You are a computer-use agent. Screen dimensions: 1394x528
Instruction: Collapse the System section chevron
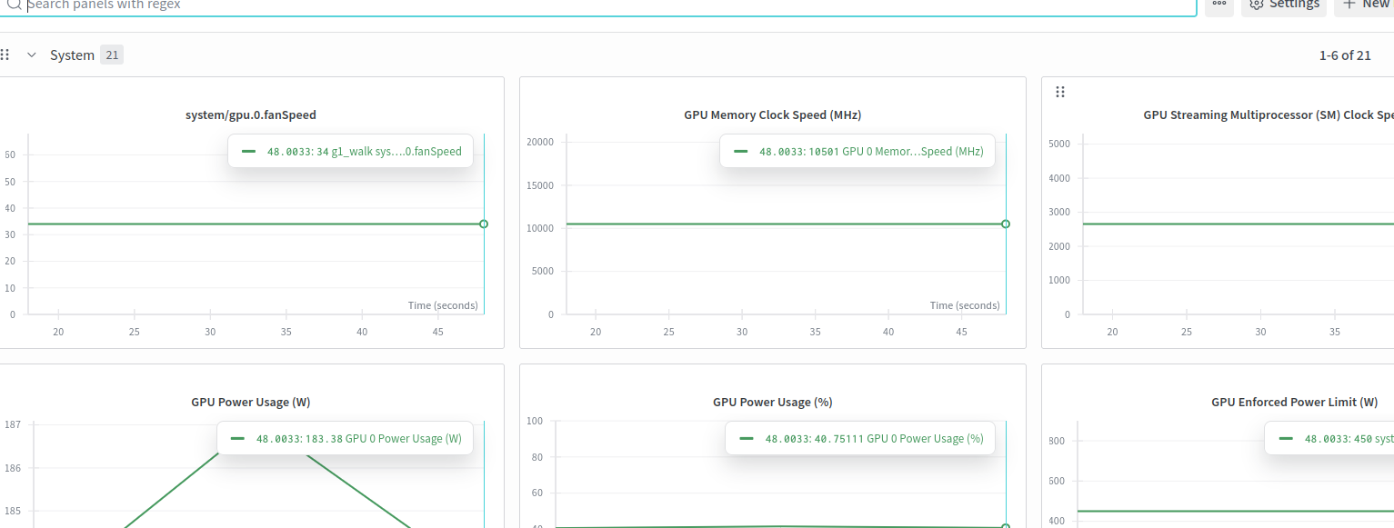click(32, 55)
